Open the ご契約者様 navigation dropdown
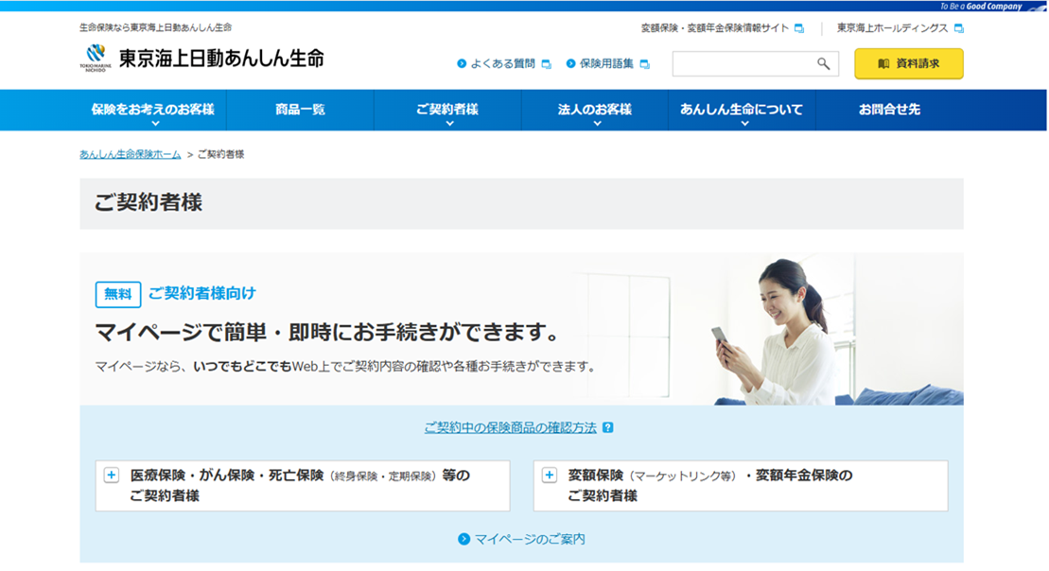The height and width of the screenshot is (571, 1049). (x=447, y=110)
